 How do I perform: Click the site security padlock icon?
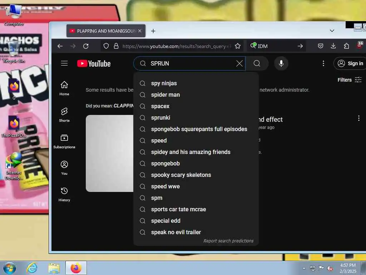[x=116, y=46]
